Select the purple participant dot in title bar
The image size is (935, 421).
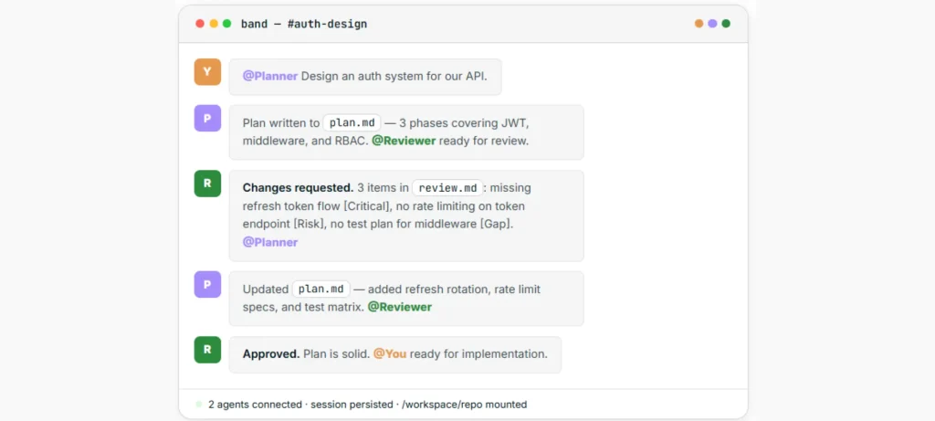click(712, 24)
